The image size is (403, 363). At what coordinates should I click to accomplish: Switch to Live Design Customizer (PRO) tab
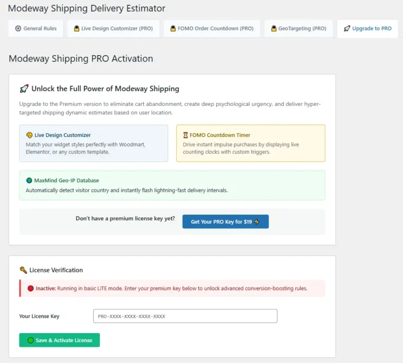pos(113,28)
